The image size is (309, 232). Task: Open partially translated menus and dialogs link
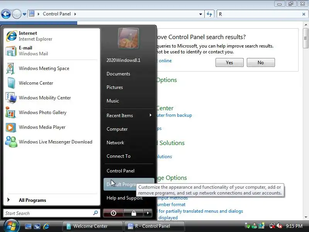[x=200, y=211]
